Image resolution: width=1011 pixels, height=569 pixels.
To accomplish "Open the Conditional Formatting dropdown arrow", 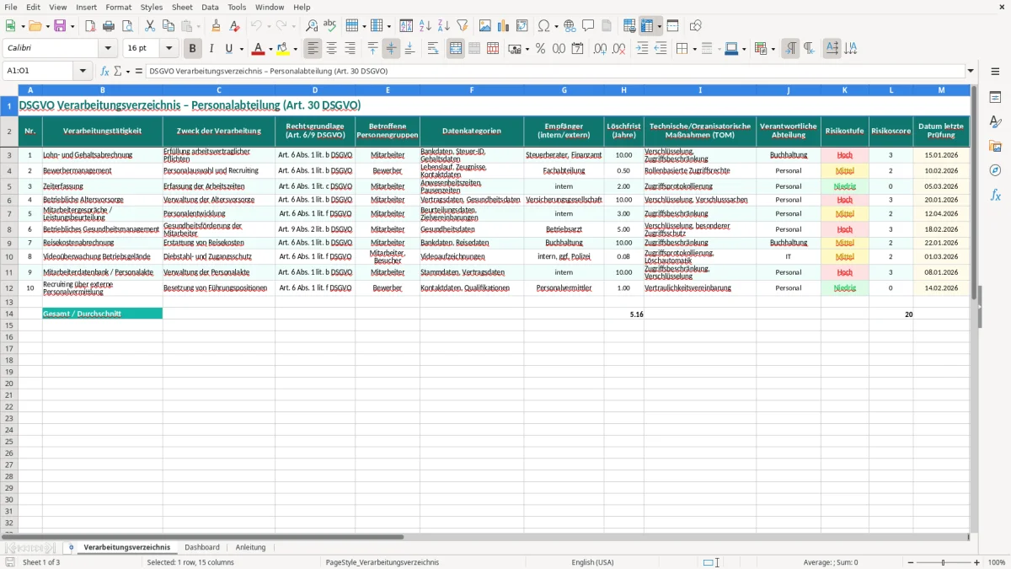I will (x=773, y=49).
